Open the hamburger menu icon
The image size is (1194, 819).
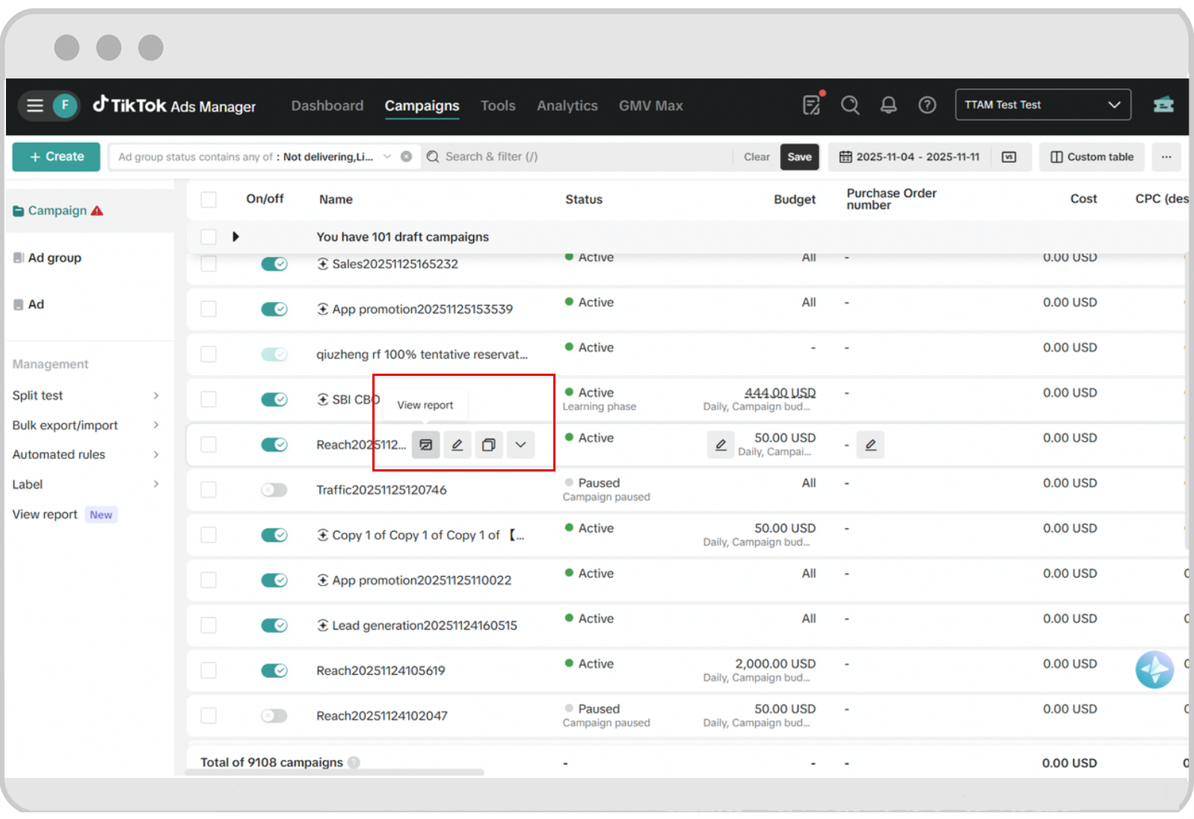tap(35, 105)
